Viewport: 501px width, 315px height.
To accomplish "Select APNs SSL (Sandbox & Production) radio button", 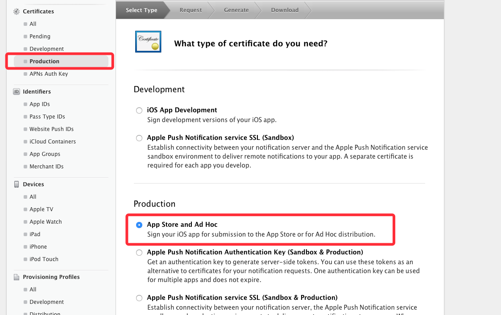I will tap(139, 298).
